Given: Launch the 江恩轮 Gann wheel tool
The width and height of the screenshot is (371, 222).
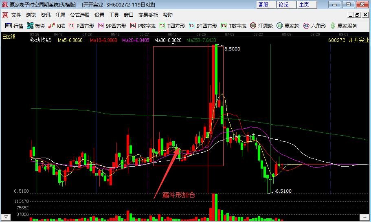Looking at the screenshot, I should [261, 26].
